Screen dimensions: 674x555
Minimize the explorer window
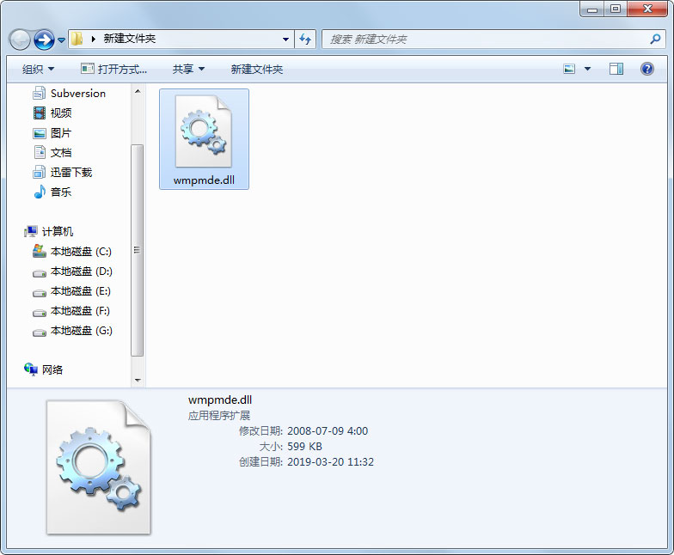592,9
